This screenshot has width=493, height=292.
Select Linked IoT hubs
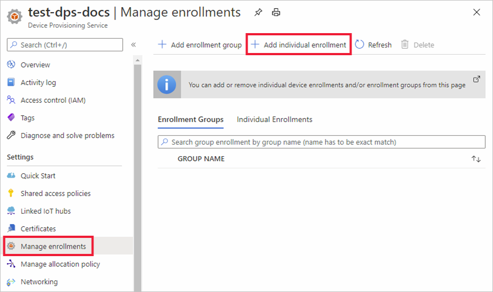[x=45, y=211]
